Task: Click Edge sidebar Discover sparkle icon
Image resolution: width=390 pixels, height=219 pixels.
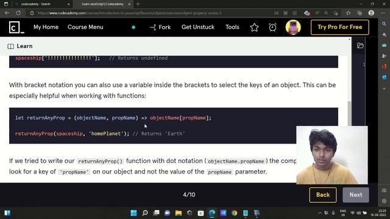Action: click(x=384, y=35)
